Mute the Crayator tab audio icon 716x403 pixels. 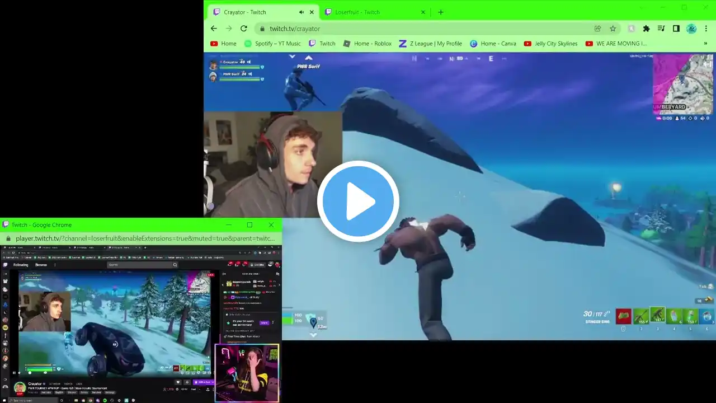pos(302,12)
